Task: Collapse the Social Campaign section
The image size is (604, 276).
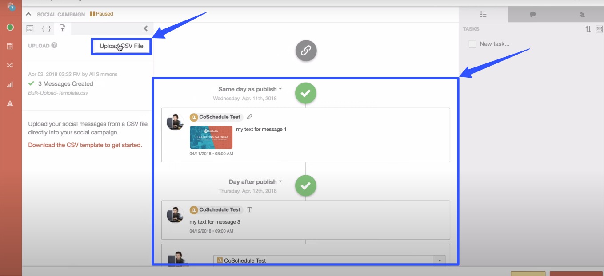Action: 28,14
